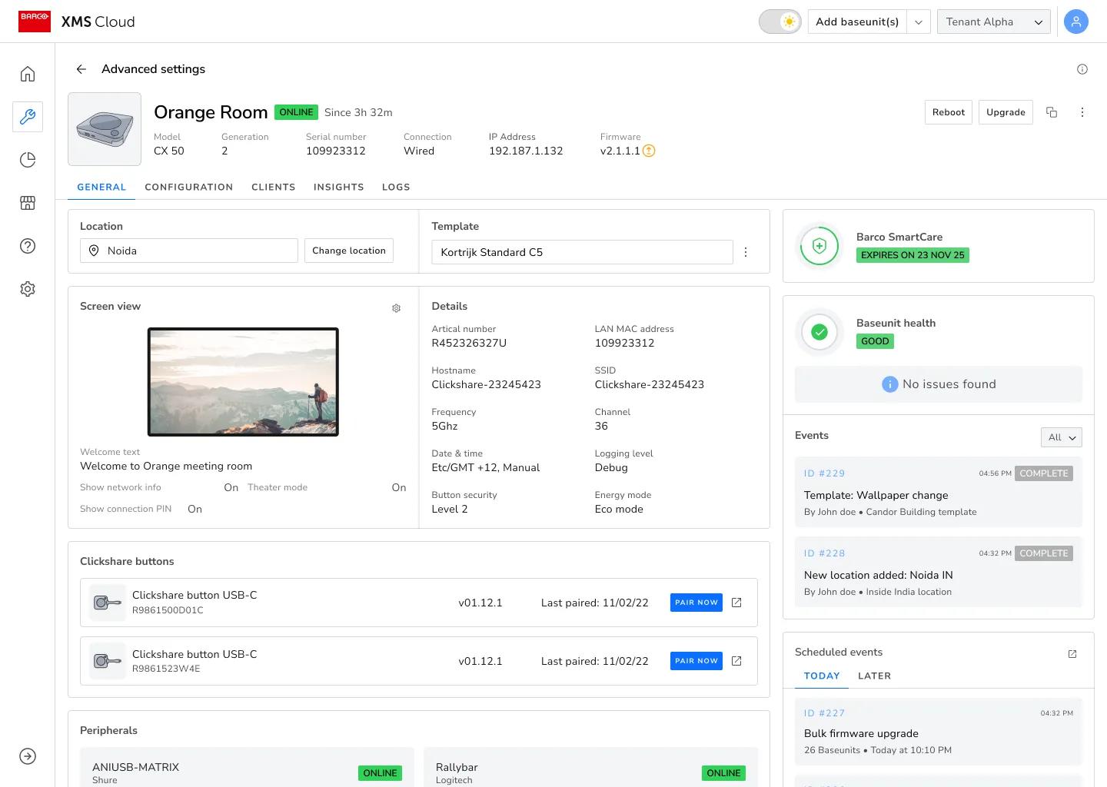Click the info icon beside No issues found
The width and height of the screenshot is (1107, 787).
click(x=890, y=384)
